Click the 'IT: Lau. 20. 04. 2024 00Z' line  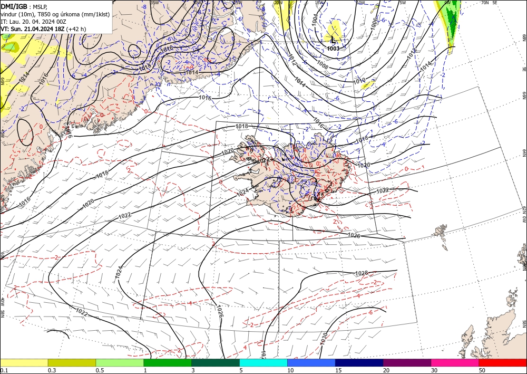33,22
